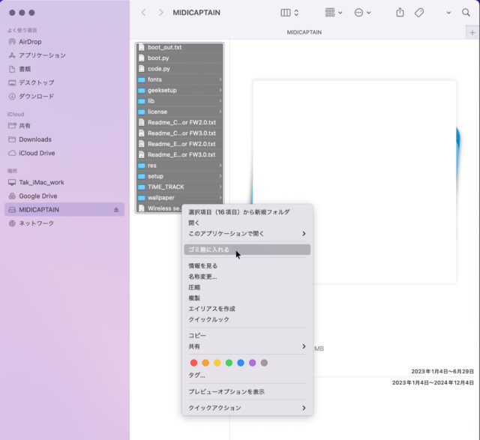Choose 複製 in the context menu
The image size is (480, 440).
point(247,298)
